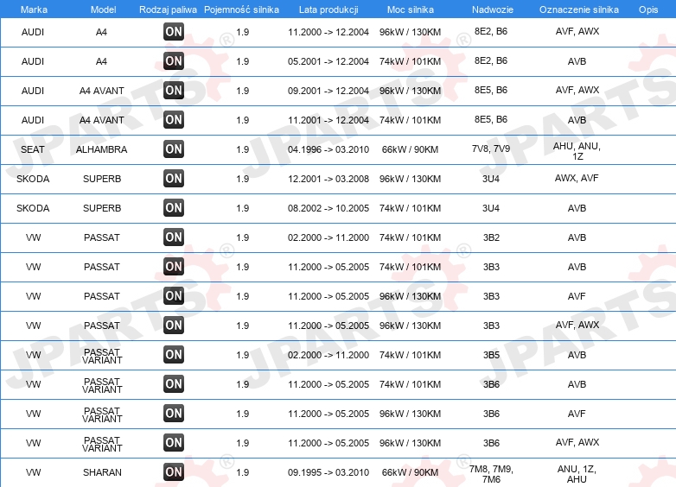The height and width of the screenshot is (487, 676).
Task: Click the ON badge in the PASSAT 3B3 74kW AVB row
Action: 174,266
